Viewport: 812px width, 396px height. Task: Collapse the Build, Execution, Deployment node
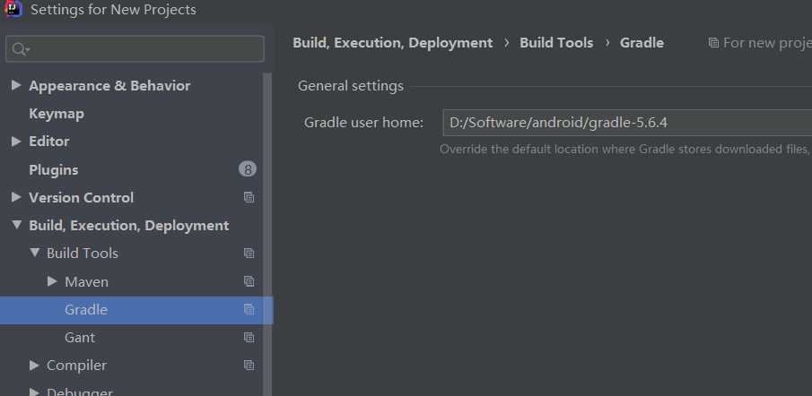16,226
